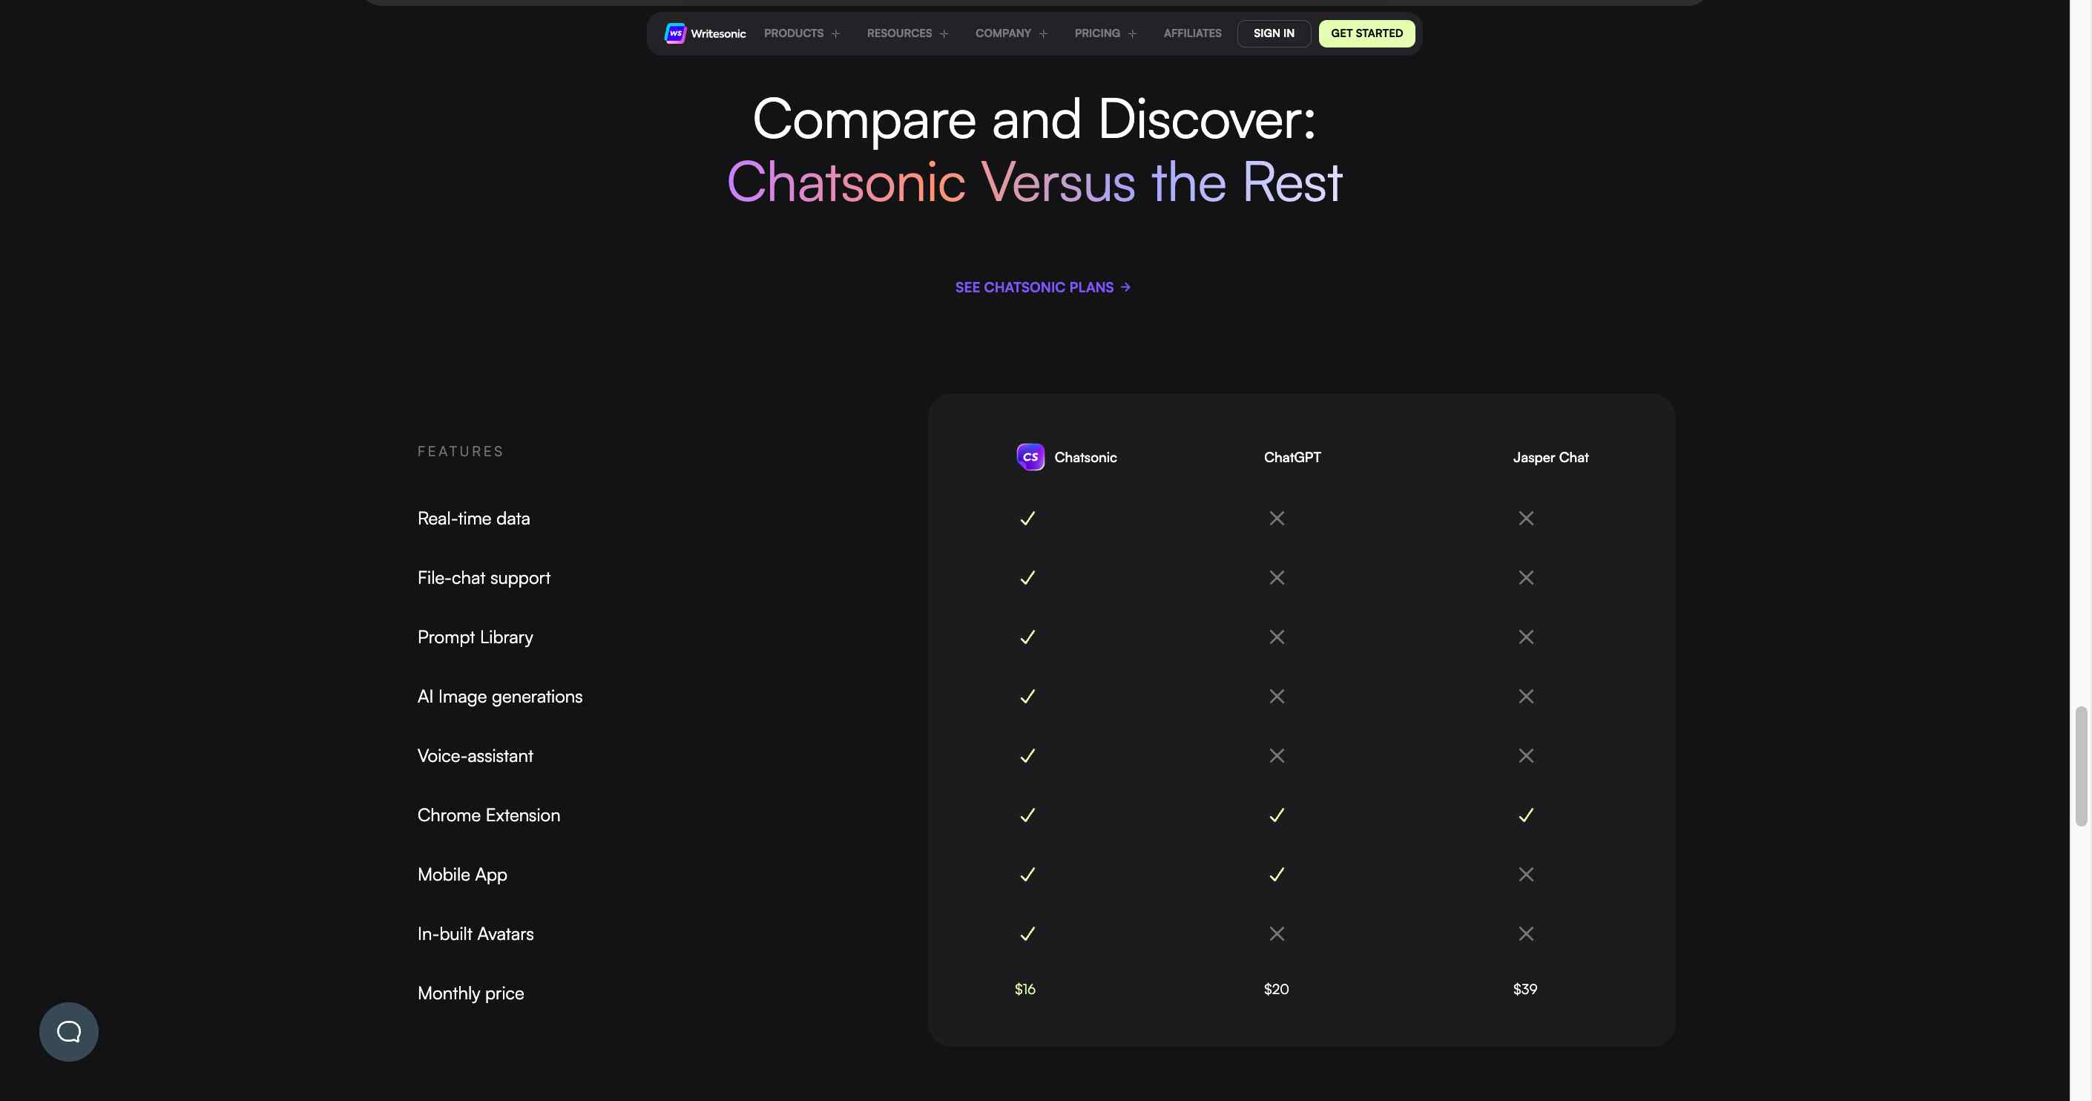
Task: Click Jasper Chat cross for In-built Avatars
Action: (1526, 933)
